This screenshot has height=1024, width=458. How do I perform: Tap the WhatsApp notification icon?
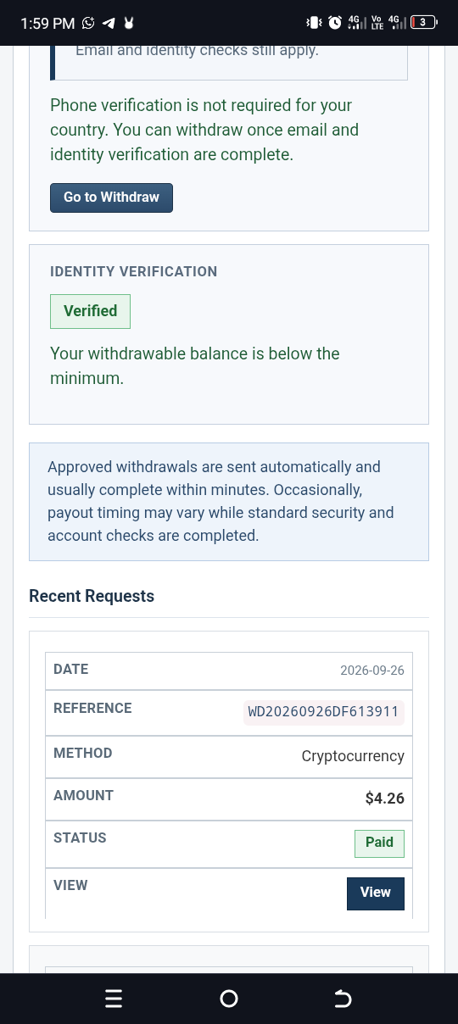coord(88,23)
